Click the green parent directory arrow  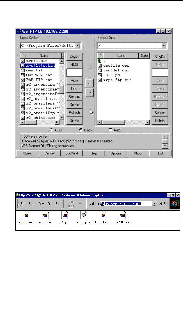click(x=100, y=61)
